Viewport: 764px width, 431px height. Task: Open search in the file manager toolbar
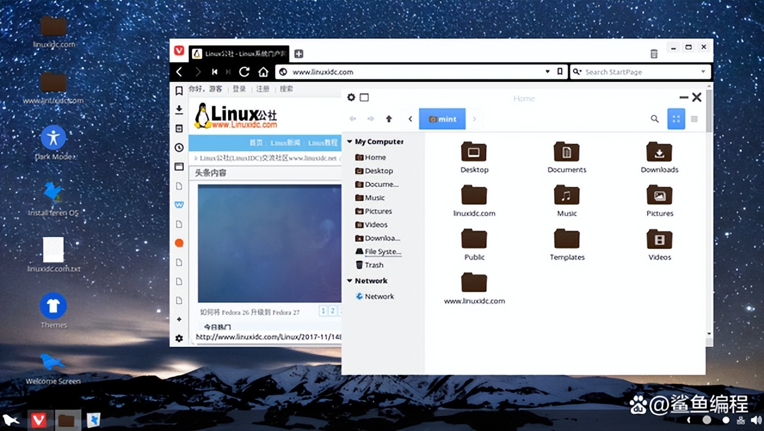click(655, 119)
